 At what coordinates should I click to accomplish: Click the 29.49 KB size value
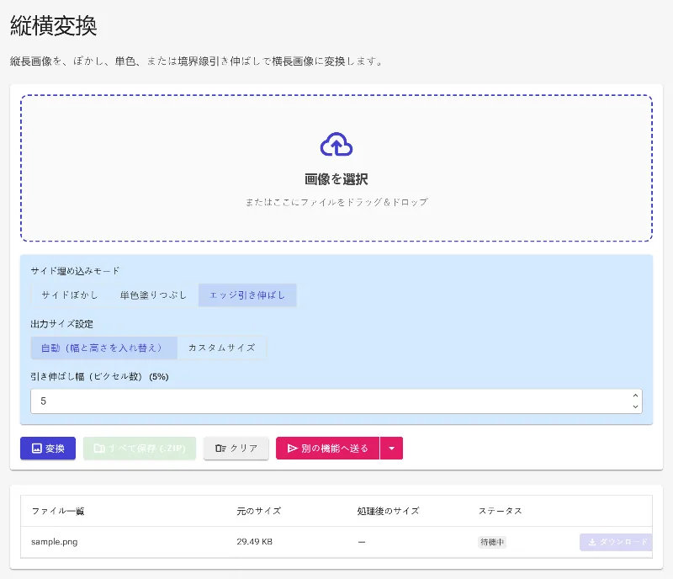(255, 542)
